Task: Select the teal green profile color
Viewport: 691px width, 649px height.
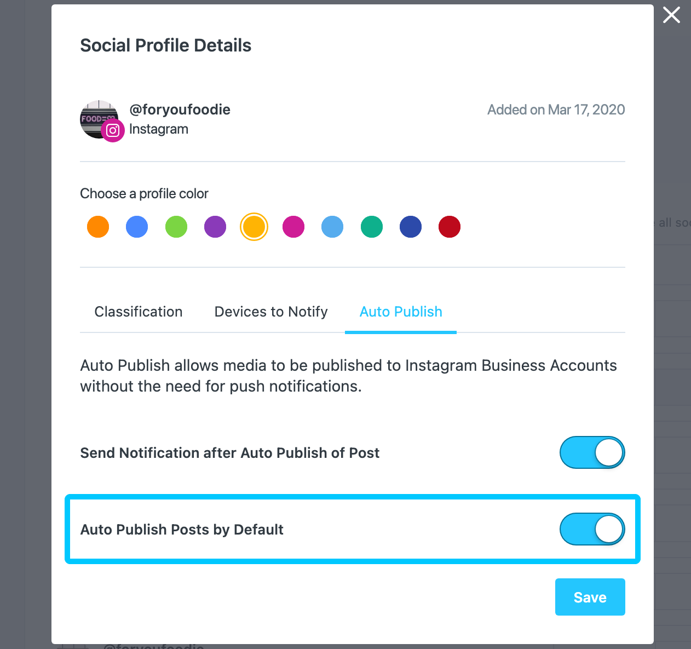Action: tap(372, 227)
